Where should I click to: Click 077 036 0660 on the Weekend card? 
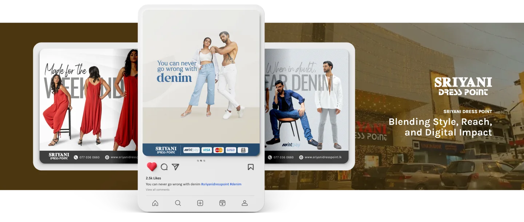pyautogui.click(x=90, y=157)
